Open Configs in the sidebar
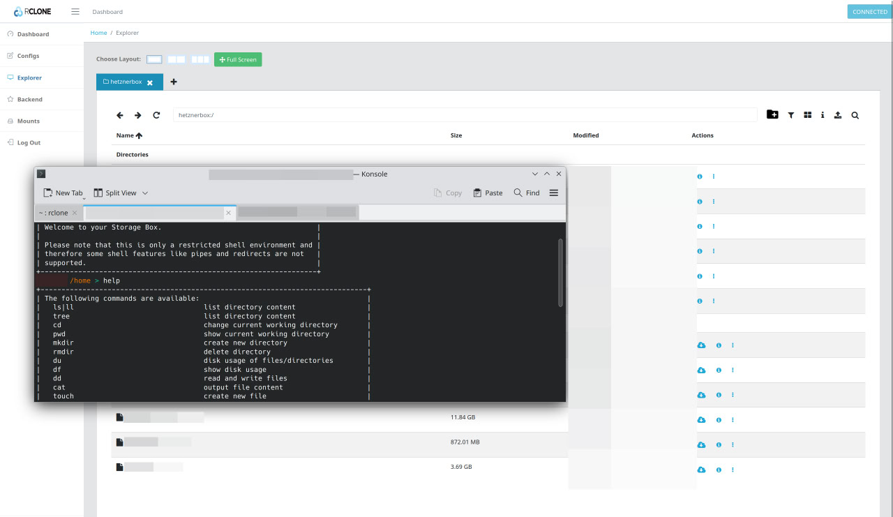Image resolution: width=893 pixels, height=517 pixels. [28, 56]
